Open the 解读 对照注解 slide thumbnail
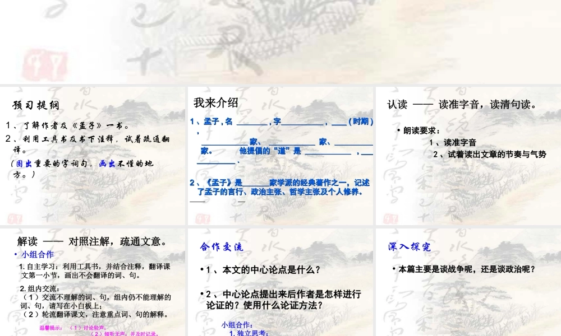Image resolution: width=561 pixels, height=336 pixels. pos(93,282)
